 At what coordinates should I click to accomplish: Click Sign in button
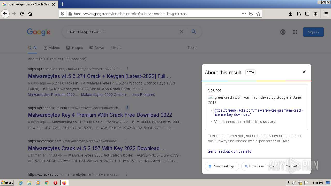click(313, 32)
